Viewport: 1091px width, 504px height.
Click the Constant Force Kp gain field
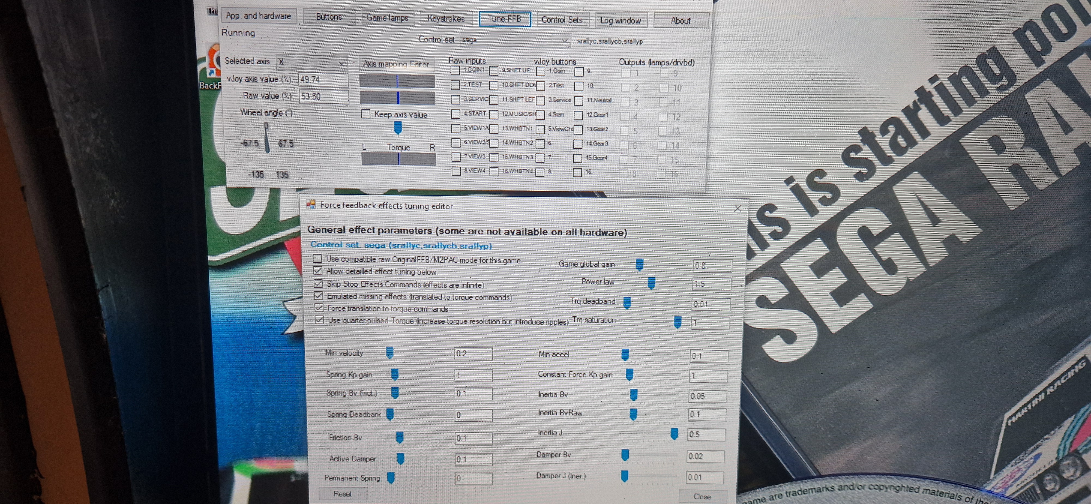point(709,376)
